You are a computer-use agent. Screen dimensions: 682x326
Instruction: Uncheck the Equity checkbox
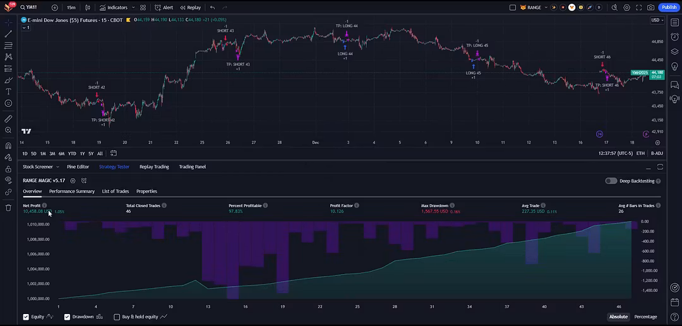pyautogui.click(x=26, y=317)
